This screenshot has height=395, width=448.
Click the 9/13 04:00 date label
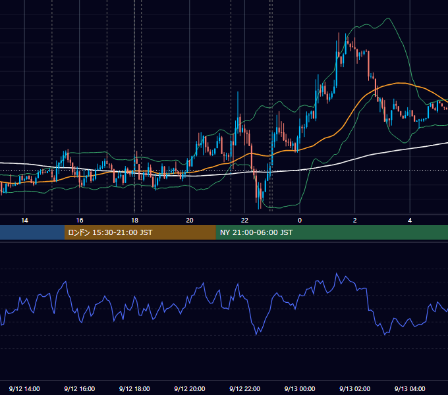pyautogui.click(x=410, y=388)
